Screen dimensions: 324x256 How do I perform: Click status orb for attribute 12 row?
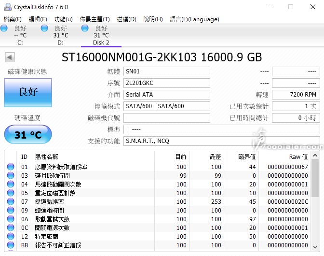(11, 236)
